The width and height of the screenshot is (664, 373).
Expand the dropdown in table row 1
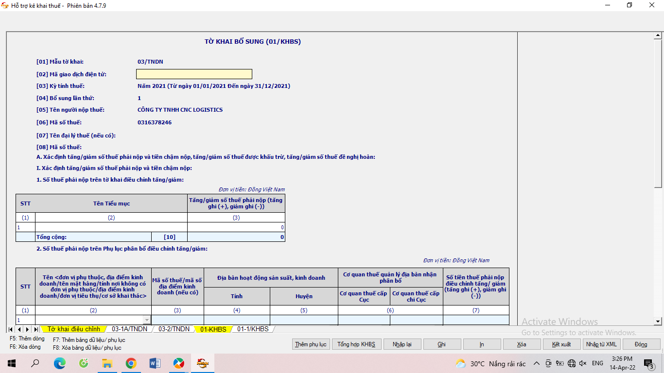pos(147,320)
